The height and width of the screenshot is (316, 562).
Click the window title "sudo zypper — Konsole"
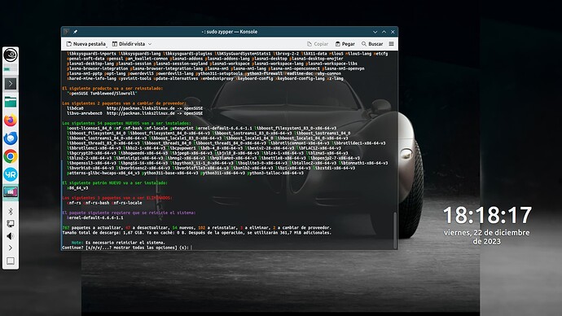coord(230,32)
